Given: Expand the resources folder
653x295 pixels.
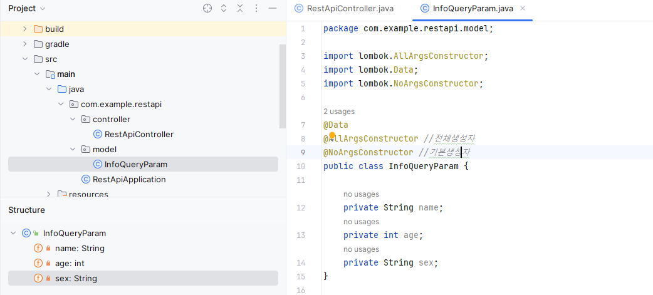Looking at the screenshot, I should (x=49, y=194).
